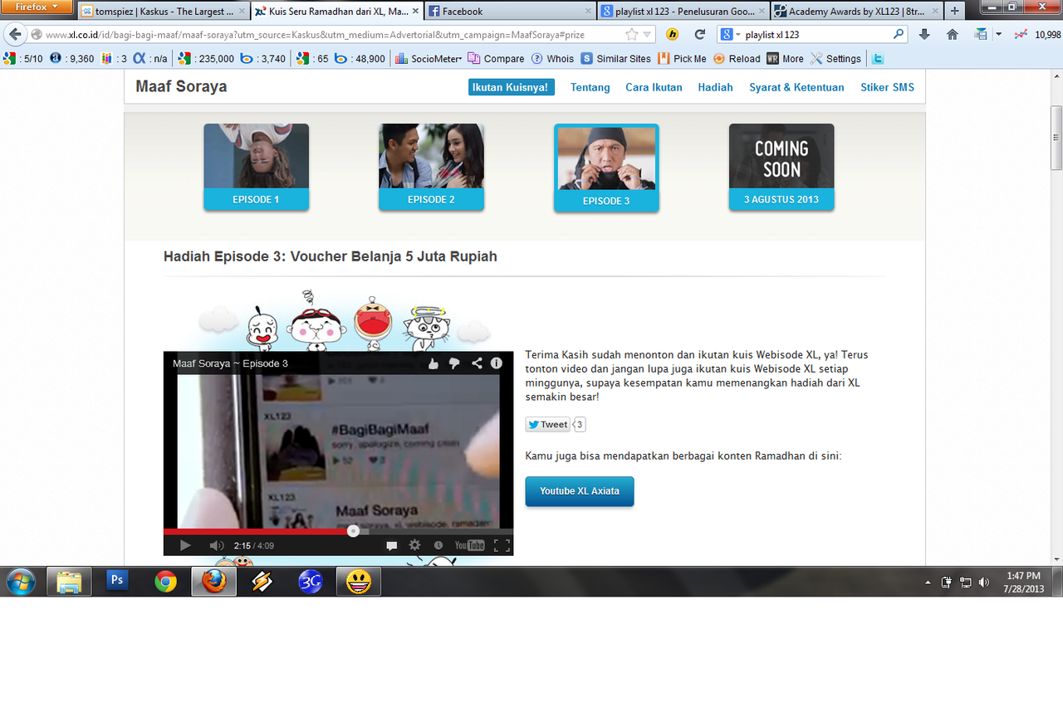Open a new browser tab

pos(954,12)
